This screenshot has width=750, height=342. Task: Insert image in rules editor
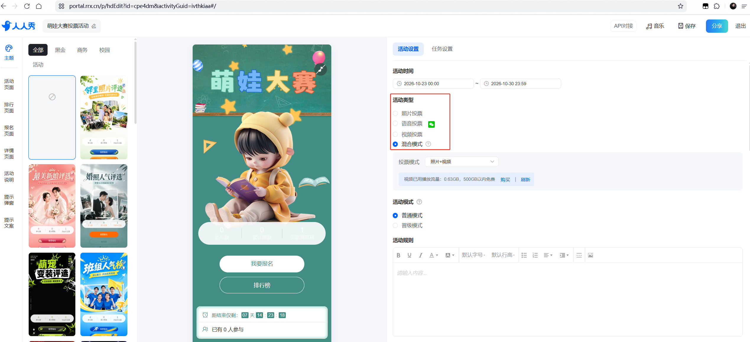tap(590, 255)
